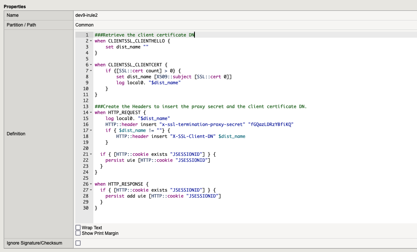Collapse the line 21 JSESSIONID cookie if-block
Screen dimensions: 417x252
coord(91,154)
